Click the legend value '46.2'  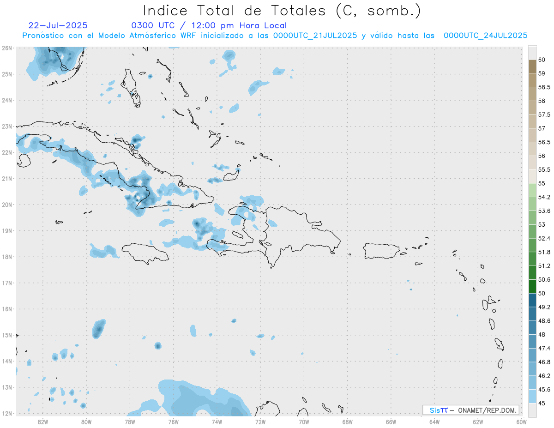tap(544, 376)
